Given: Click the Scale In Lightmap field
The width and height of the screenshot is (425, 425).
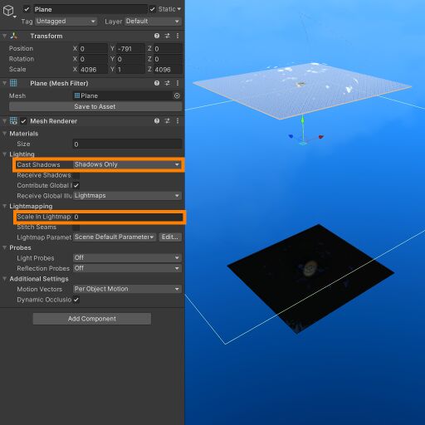Looking at the screenshot, I should [127, 217].
